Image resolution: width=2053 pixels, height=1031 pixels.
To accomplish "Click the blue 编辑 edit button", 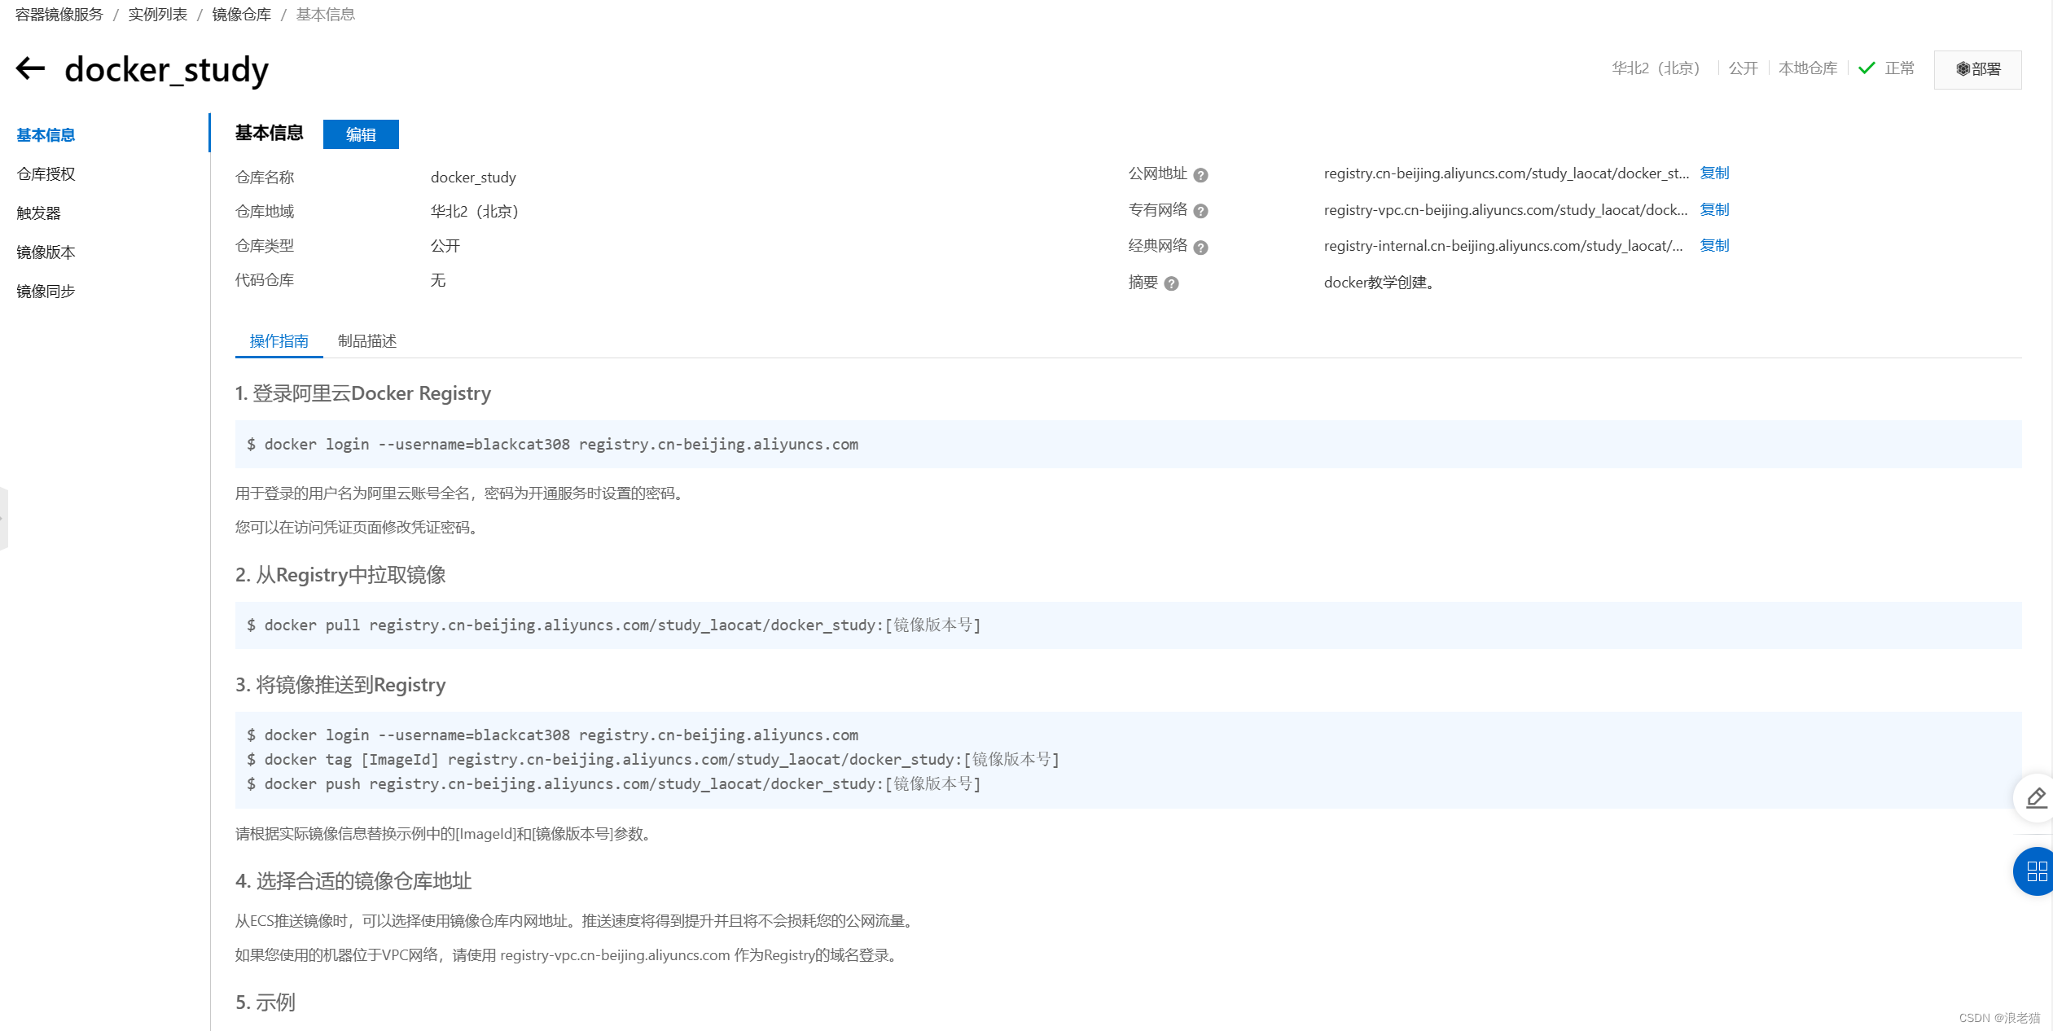I will pos(361,134).
